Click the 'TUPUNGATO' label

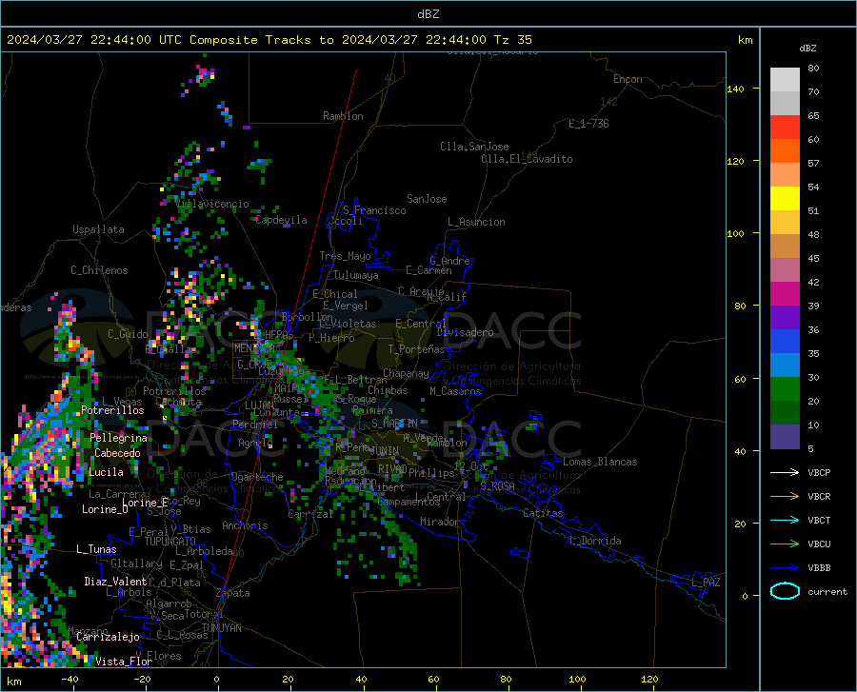(x=170, y=542)
